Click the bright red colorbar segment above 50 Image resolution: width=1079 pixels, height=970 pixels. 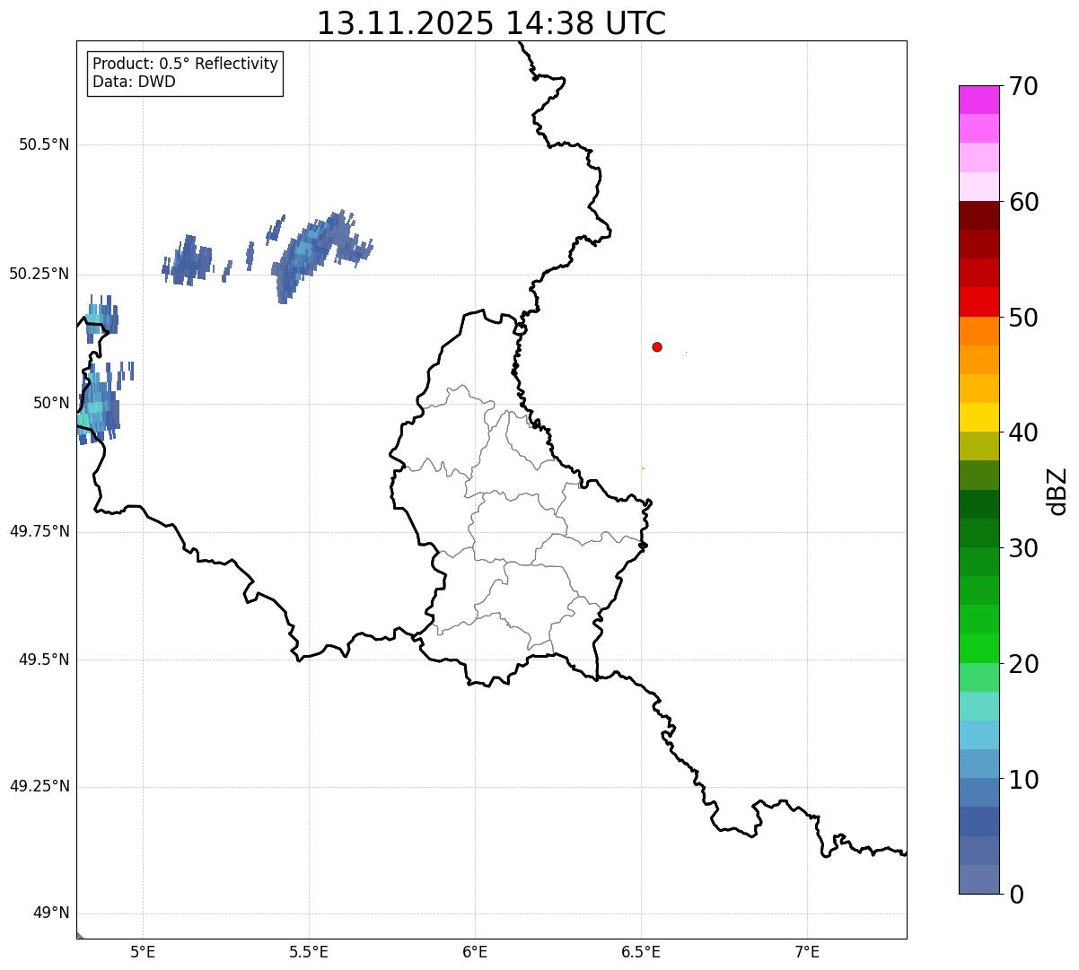pos(978,301)
